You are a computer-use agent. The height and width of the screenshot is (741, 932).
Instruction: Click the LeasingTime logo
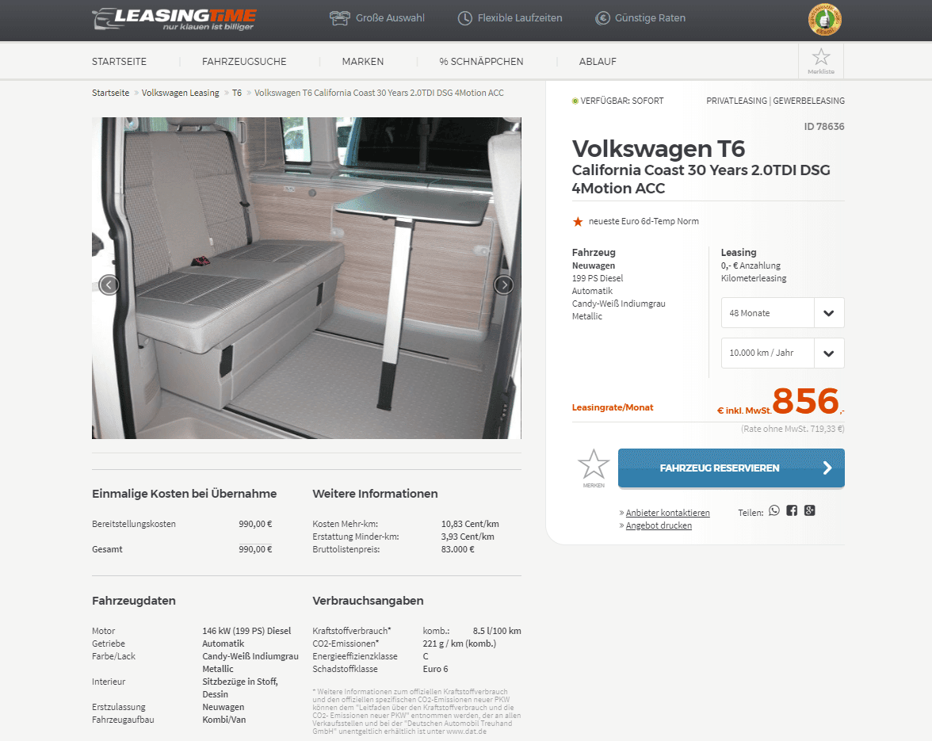[x=174, y=18]
